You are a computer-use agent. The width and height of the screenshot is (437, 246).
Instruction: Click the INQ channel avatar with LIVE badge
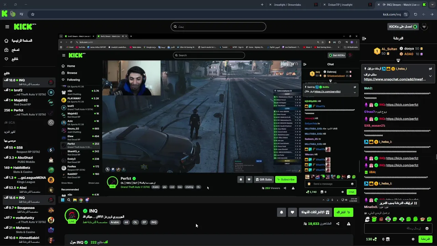coord(72,216)
